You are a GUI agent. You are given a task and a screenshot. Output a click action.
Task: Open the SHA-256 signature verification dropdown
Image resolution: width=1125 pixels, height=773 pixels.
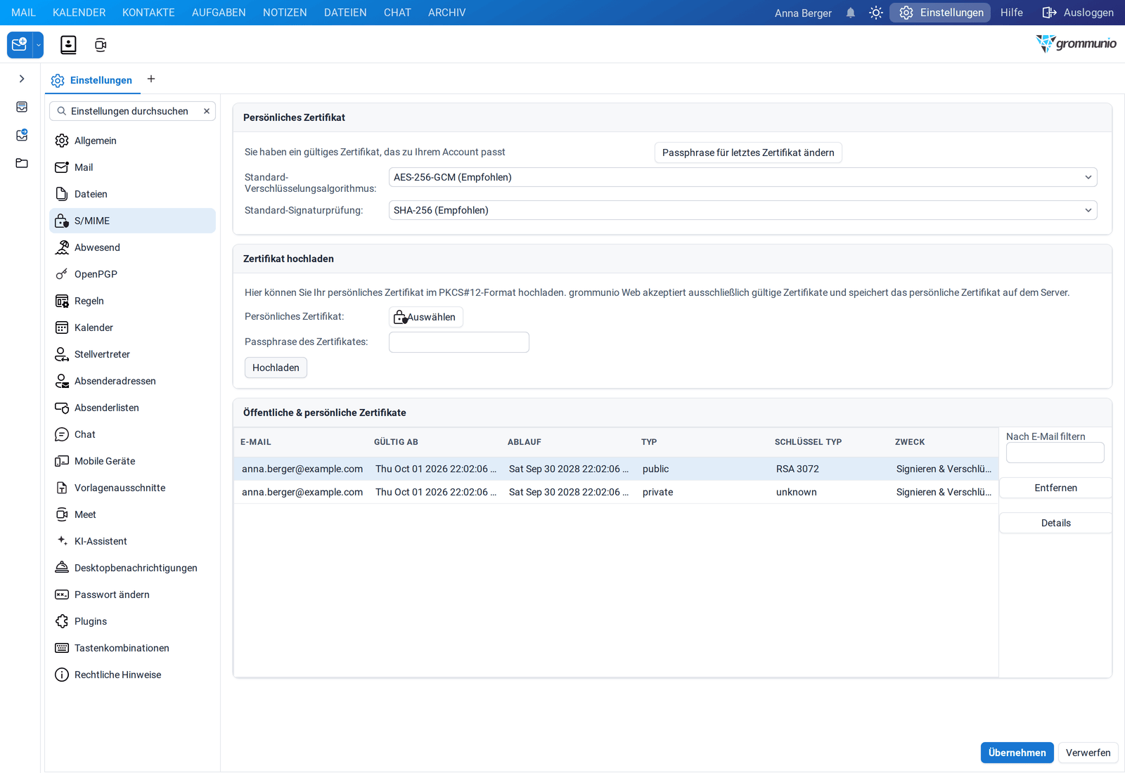[742, 210]
